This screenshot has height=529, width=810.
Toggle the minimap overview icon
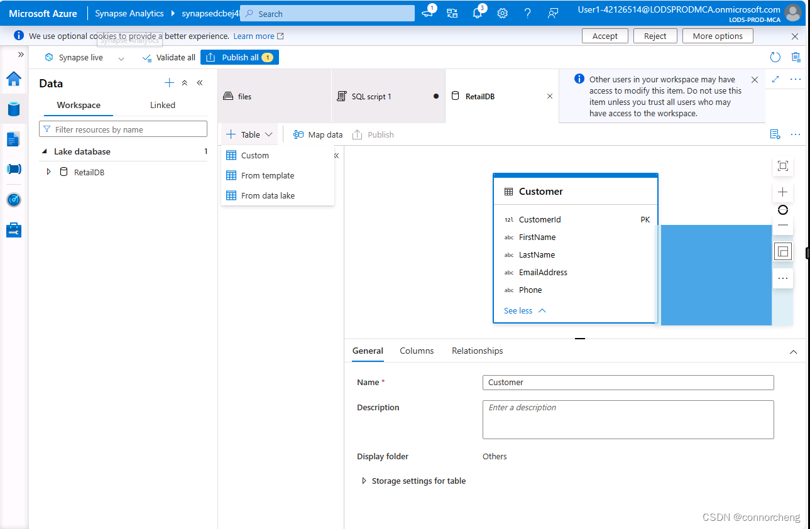click(x=783, y=251)
